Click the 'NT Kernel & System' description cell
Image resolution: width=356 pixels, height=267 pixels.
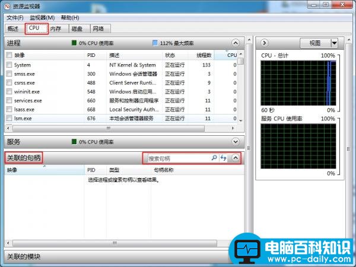(132, 65)
